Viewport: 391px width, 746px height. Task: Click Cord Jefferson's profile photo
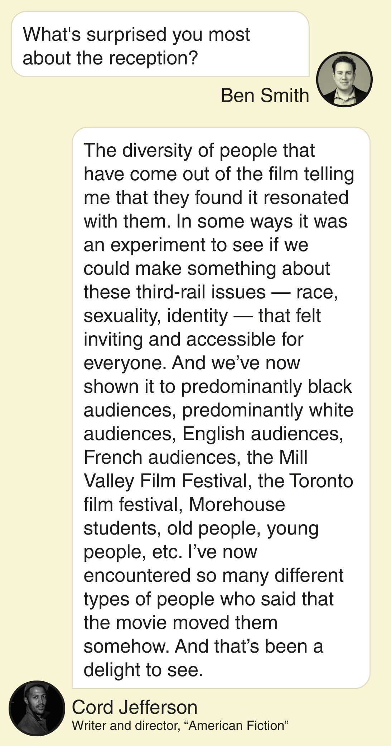37,708
